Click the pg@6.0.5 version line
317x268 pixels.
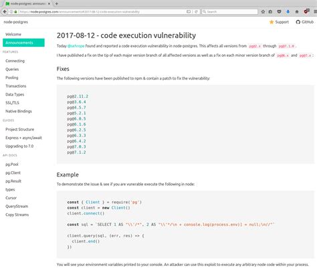(76, 118)
